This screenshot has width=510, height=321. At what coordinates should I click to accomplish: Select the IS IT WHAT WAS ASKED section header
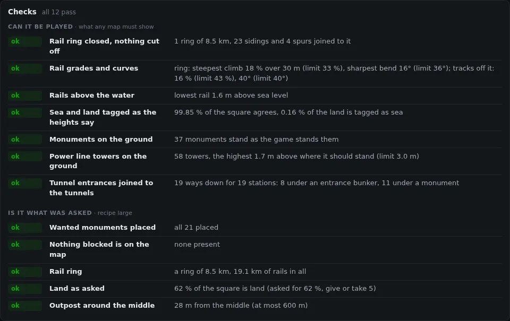[50, 213]
